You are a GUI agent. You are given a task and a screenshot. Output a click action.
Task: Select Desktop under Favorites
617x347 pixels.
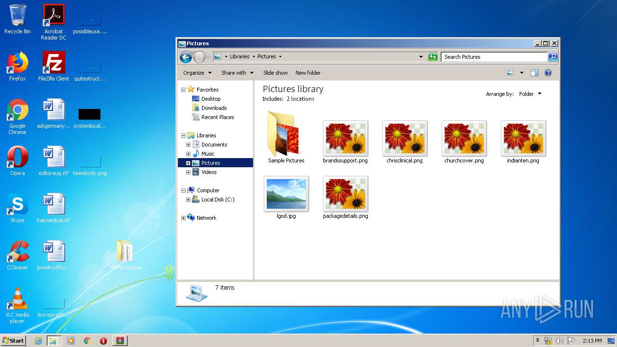tap(211, 99)
